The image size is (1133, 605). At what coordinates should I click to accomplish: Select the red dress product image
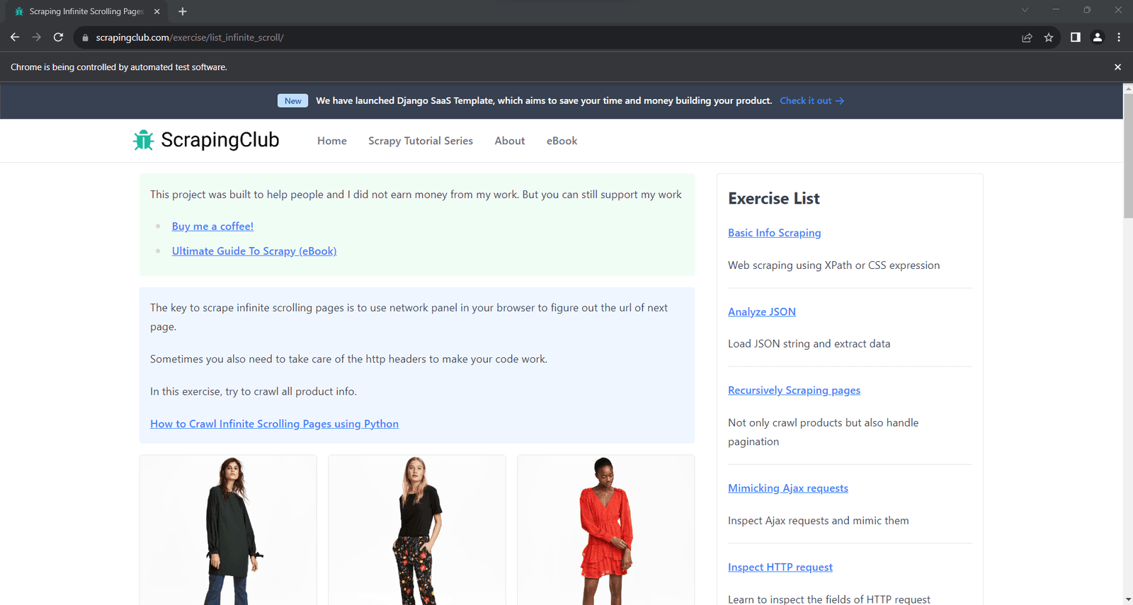[606, 530]
